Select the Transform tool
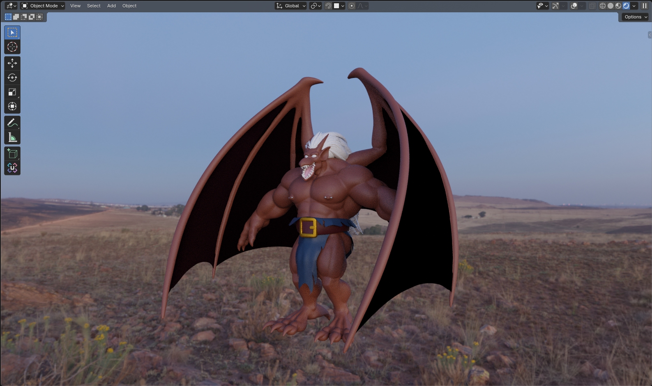 [x=12, y=107]
